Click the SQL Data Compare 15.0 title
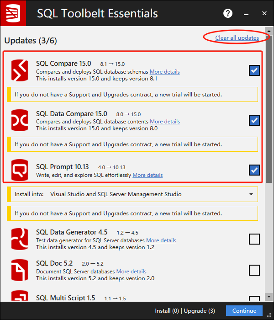The width and height of the screenshot is (274, 320). coord(72,114)
